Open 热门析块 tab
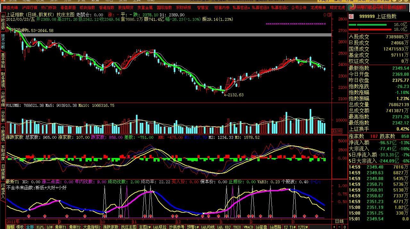The image size is (410, 229). [49, 7]
